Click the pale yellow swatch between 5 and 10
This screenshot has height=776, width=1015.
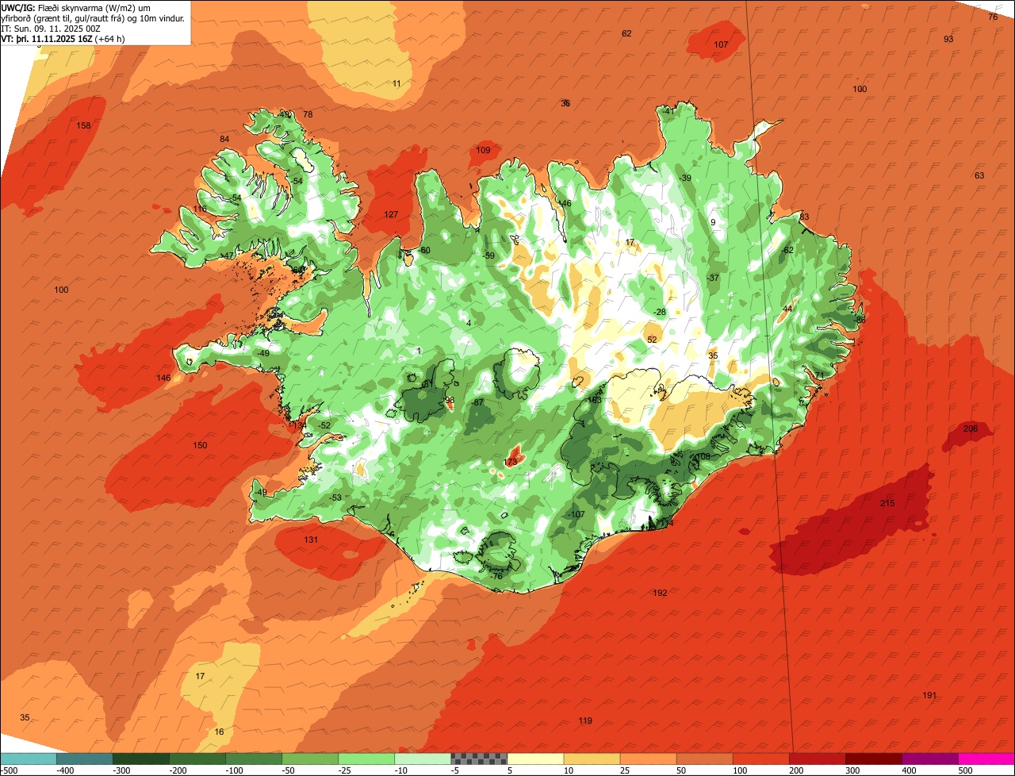pyautogui.click(x=535, y=759)
